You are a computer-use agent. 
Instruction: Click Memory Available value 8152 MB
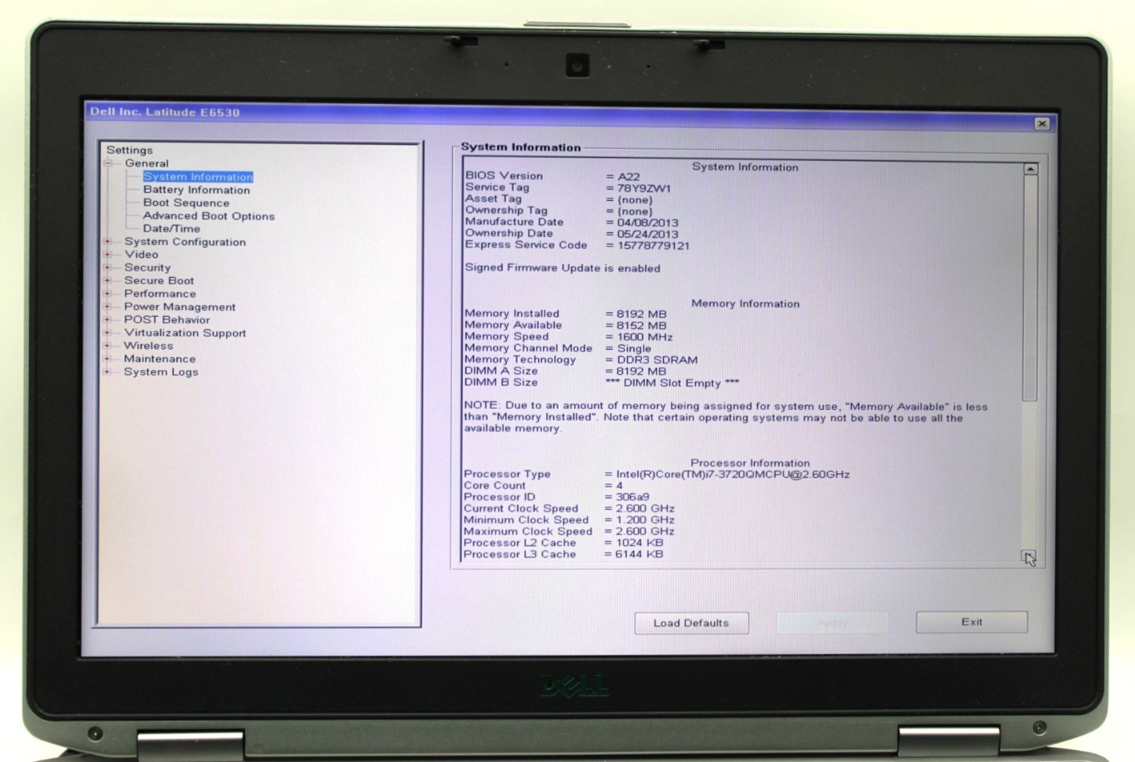(x=641, y=325)
